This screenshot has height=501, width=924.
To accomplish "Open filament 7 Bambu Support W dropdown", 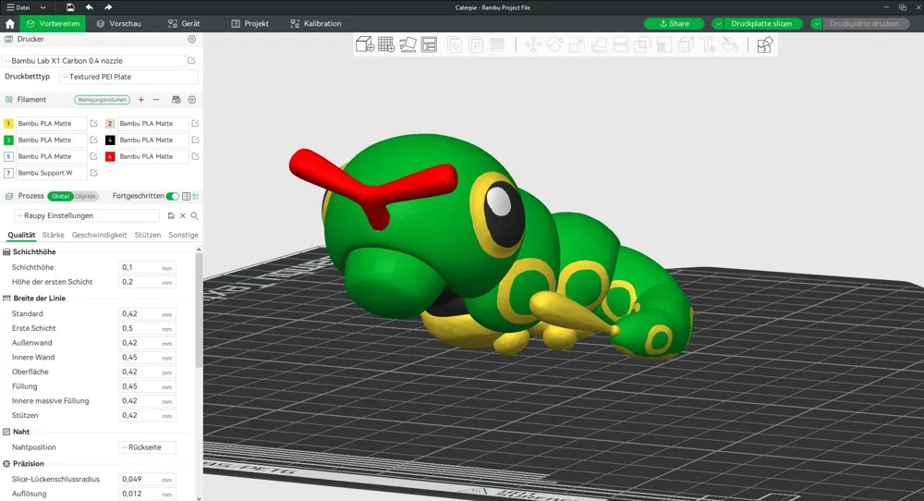I will point(51,173).
